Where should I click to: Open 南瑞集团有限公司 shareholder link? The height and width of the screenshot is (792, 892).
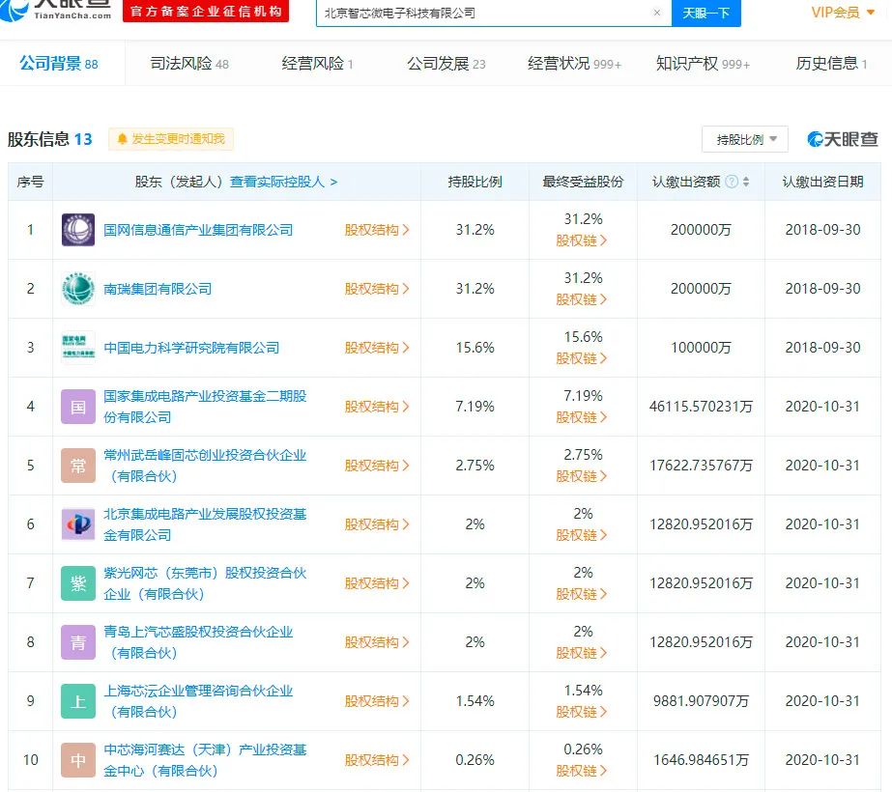coord(157,289)
